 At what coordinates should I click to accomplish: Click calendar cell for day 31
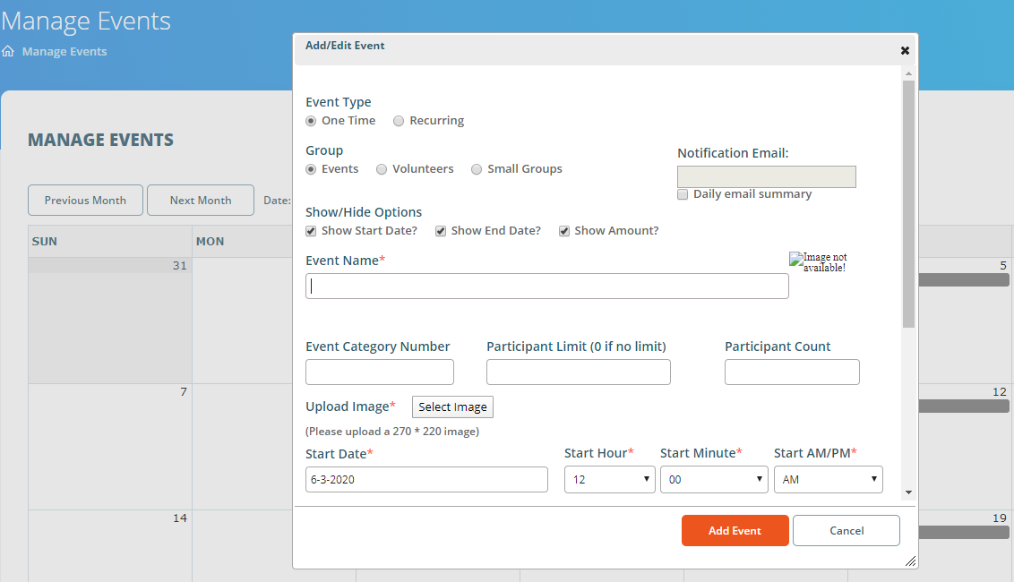click(x=110, y=321)
